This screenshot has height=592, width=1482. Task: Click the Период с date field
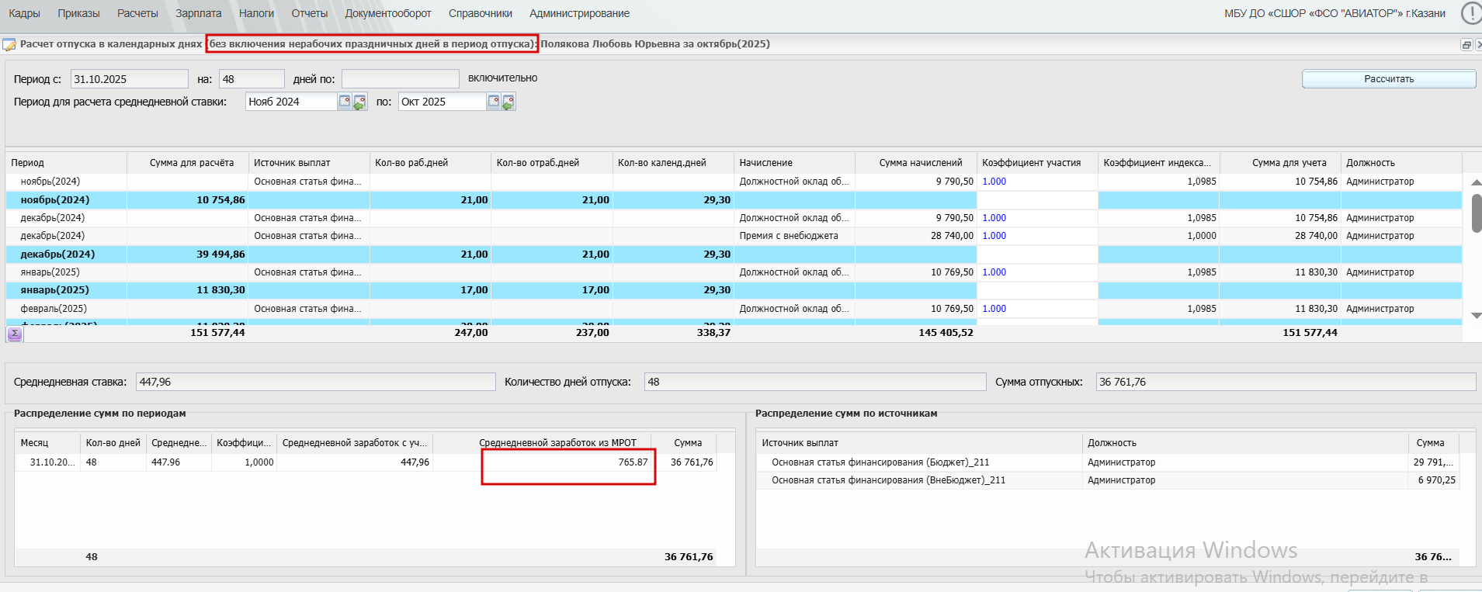pos(129,79)
